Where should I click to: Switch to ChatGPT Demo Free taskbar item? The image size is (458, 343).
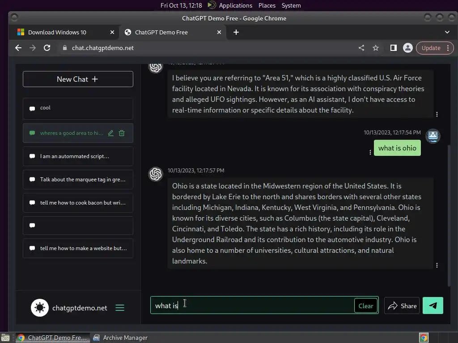52,338
